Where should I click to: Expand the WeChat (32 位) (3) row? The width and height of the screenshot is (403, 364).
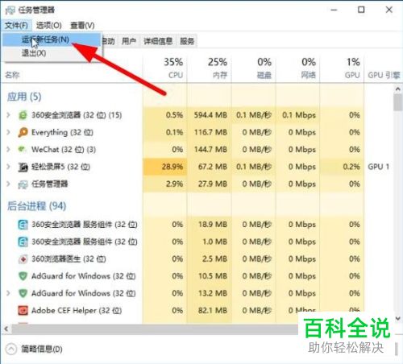(8, 150)
